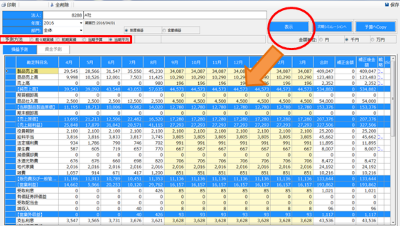This screenshot has height=226, width=400.
Task: Set amount unit to 万円
Action: tap(373, 40)
